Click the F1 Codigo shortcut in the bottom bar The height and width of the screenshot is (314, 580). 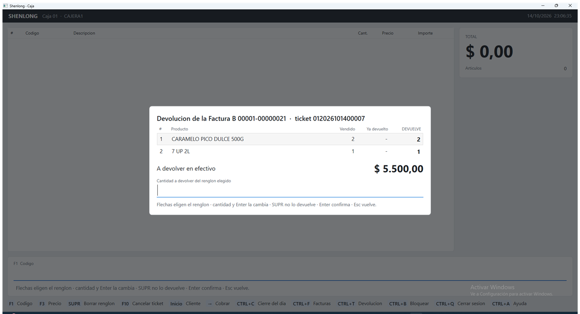point(21,304)
